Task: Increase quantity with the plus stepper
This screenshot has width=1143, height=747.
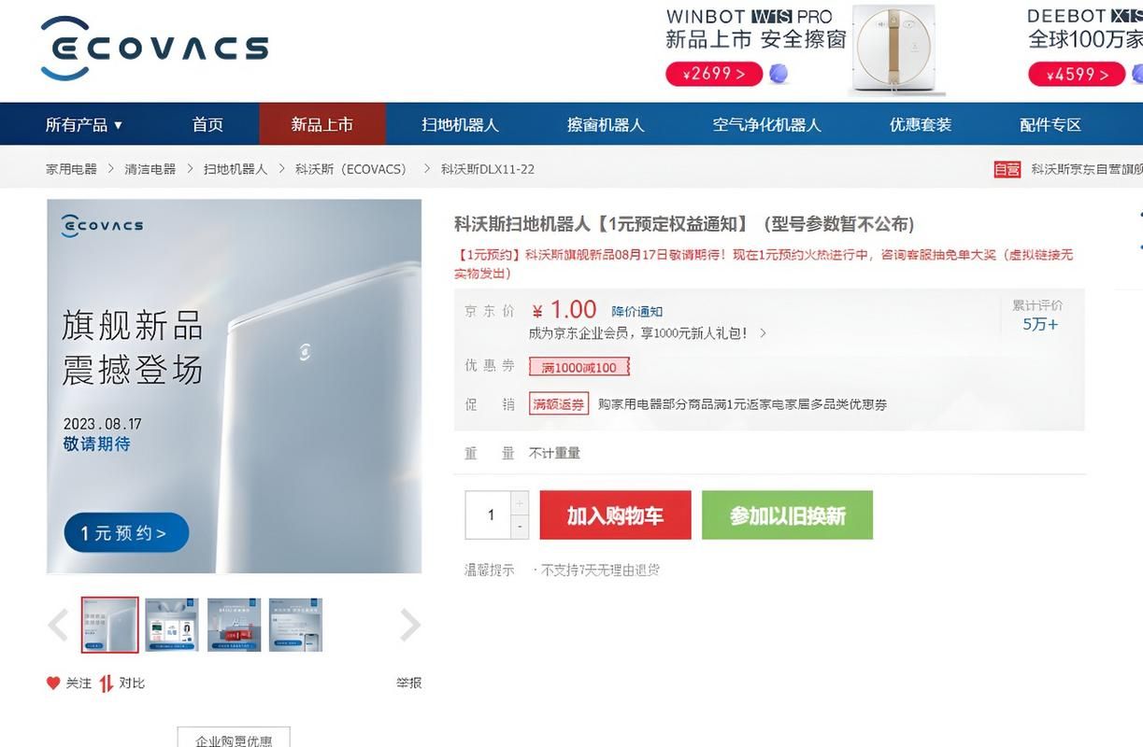Action: click(x=520, y=503)
